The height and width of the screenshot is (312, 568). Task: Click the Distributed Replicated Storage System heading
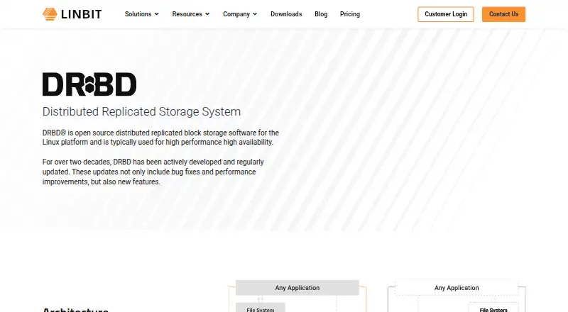pyautogui.click(x=141, y=111)
